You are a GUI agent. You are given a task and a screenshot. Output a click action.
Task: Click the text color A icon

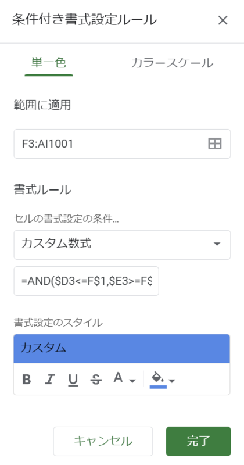tap(119, 378)
